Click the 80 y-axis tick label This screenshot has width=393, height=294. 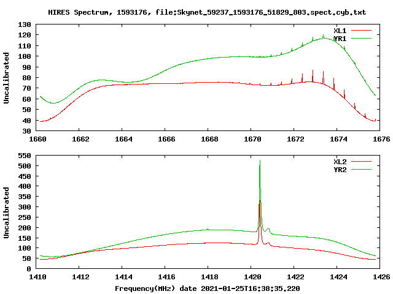pos(27,78)
